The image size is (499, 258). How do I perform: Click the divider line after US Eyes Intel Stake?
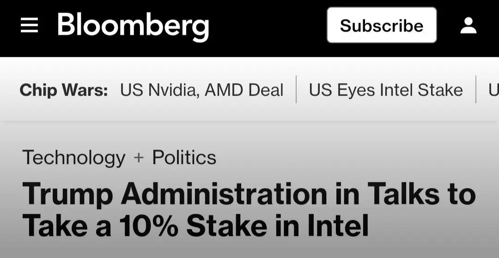[x=476, y=89]
